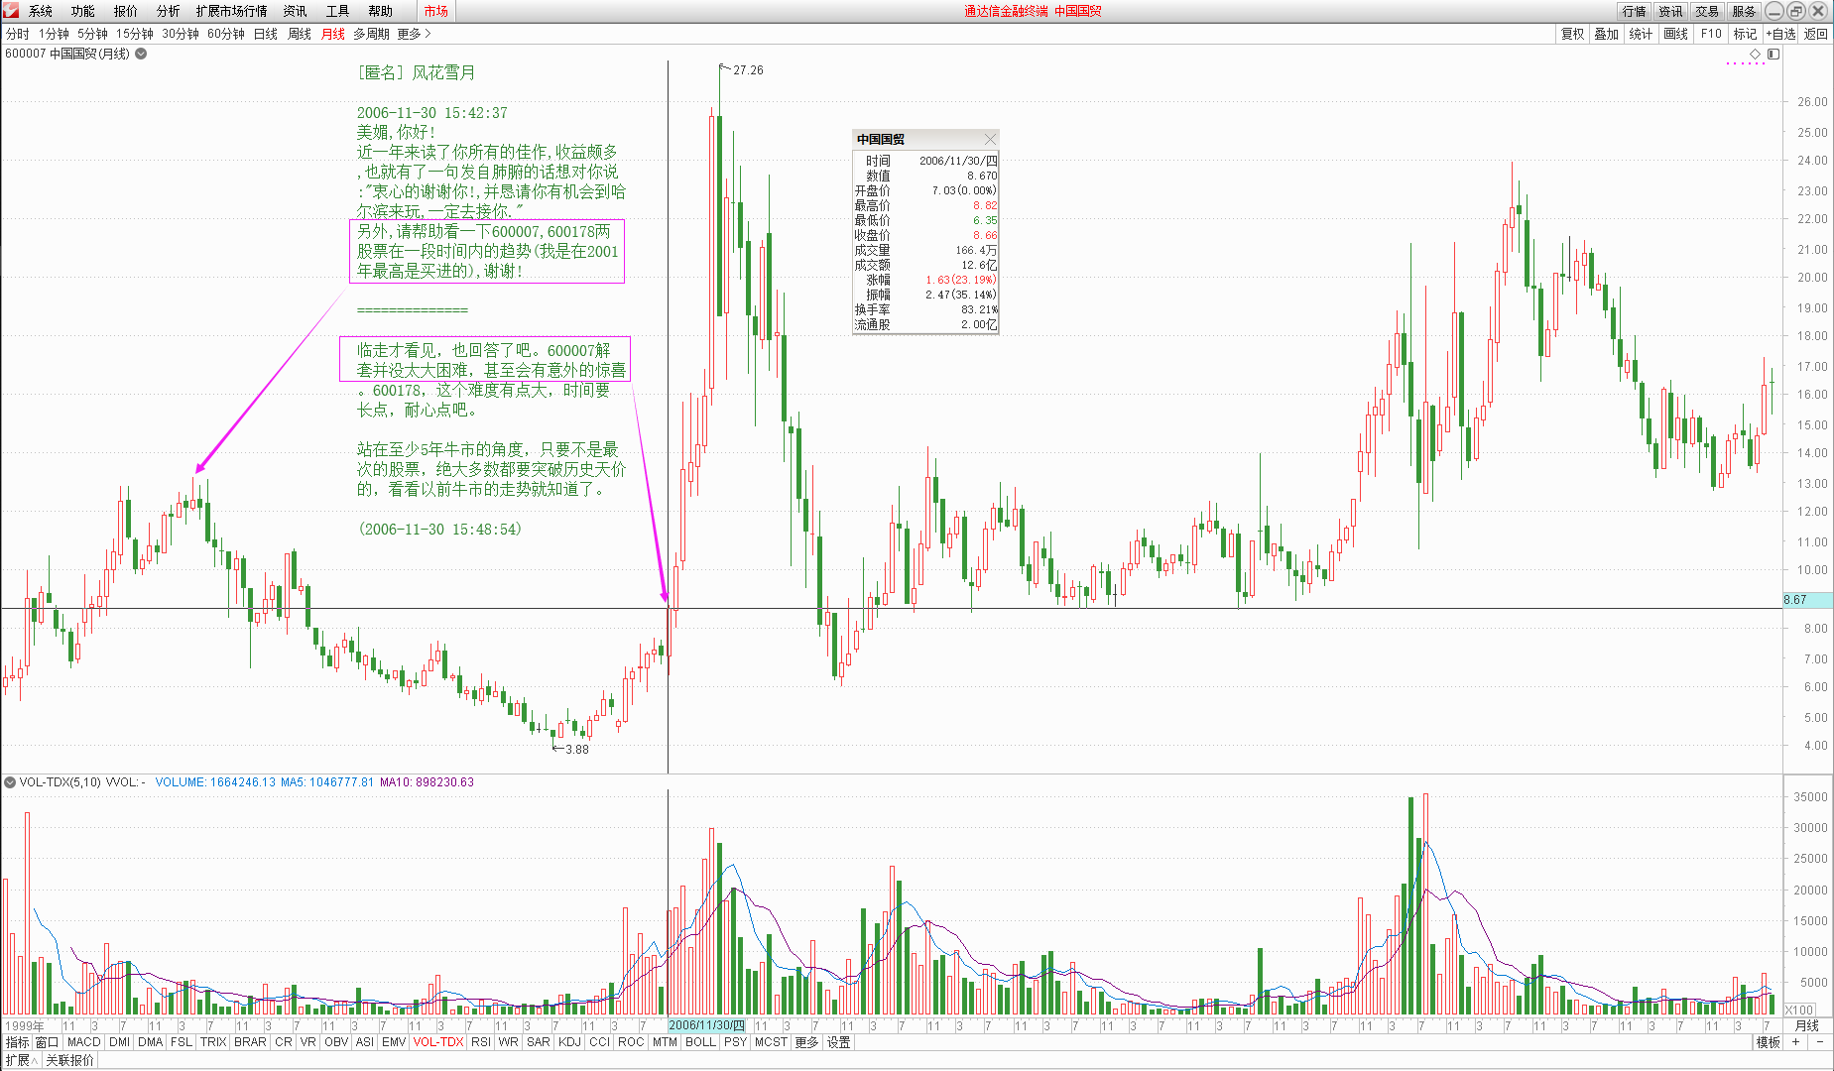Click the 复权 toolbar button

(x=1572, y=34)
